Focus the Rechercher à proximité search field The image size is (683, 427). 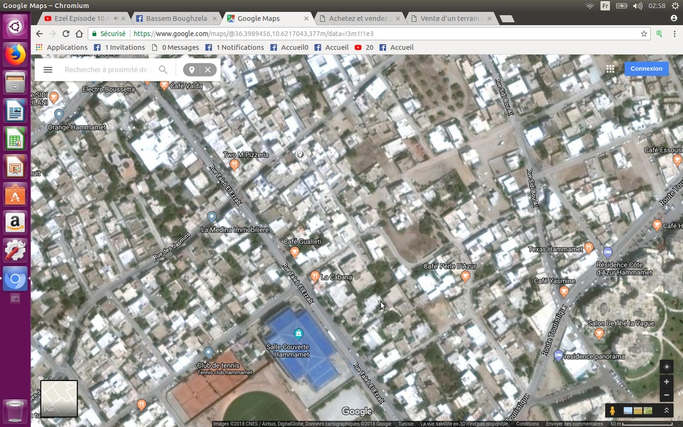pos(106,70)
